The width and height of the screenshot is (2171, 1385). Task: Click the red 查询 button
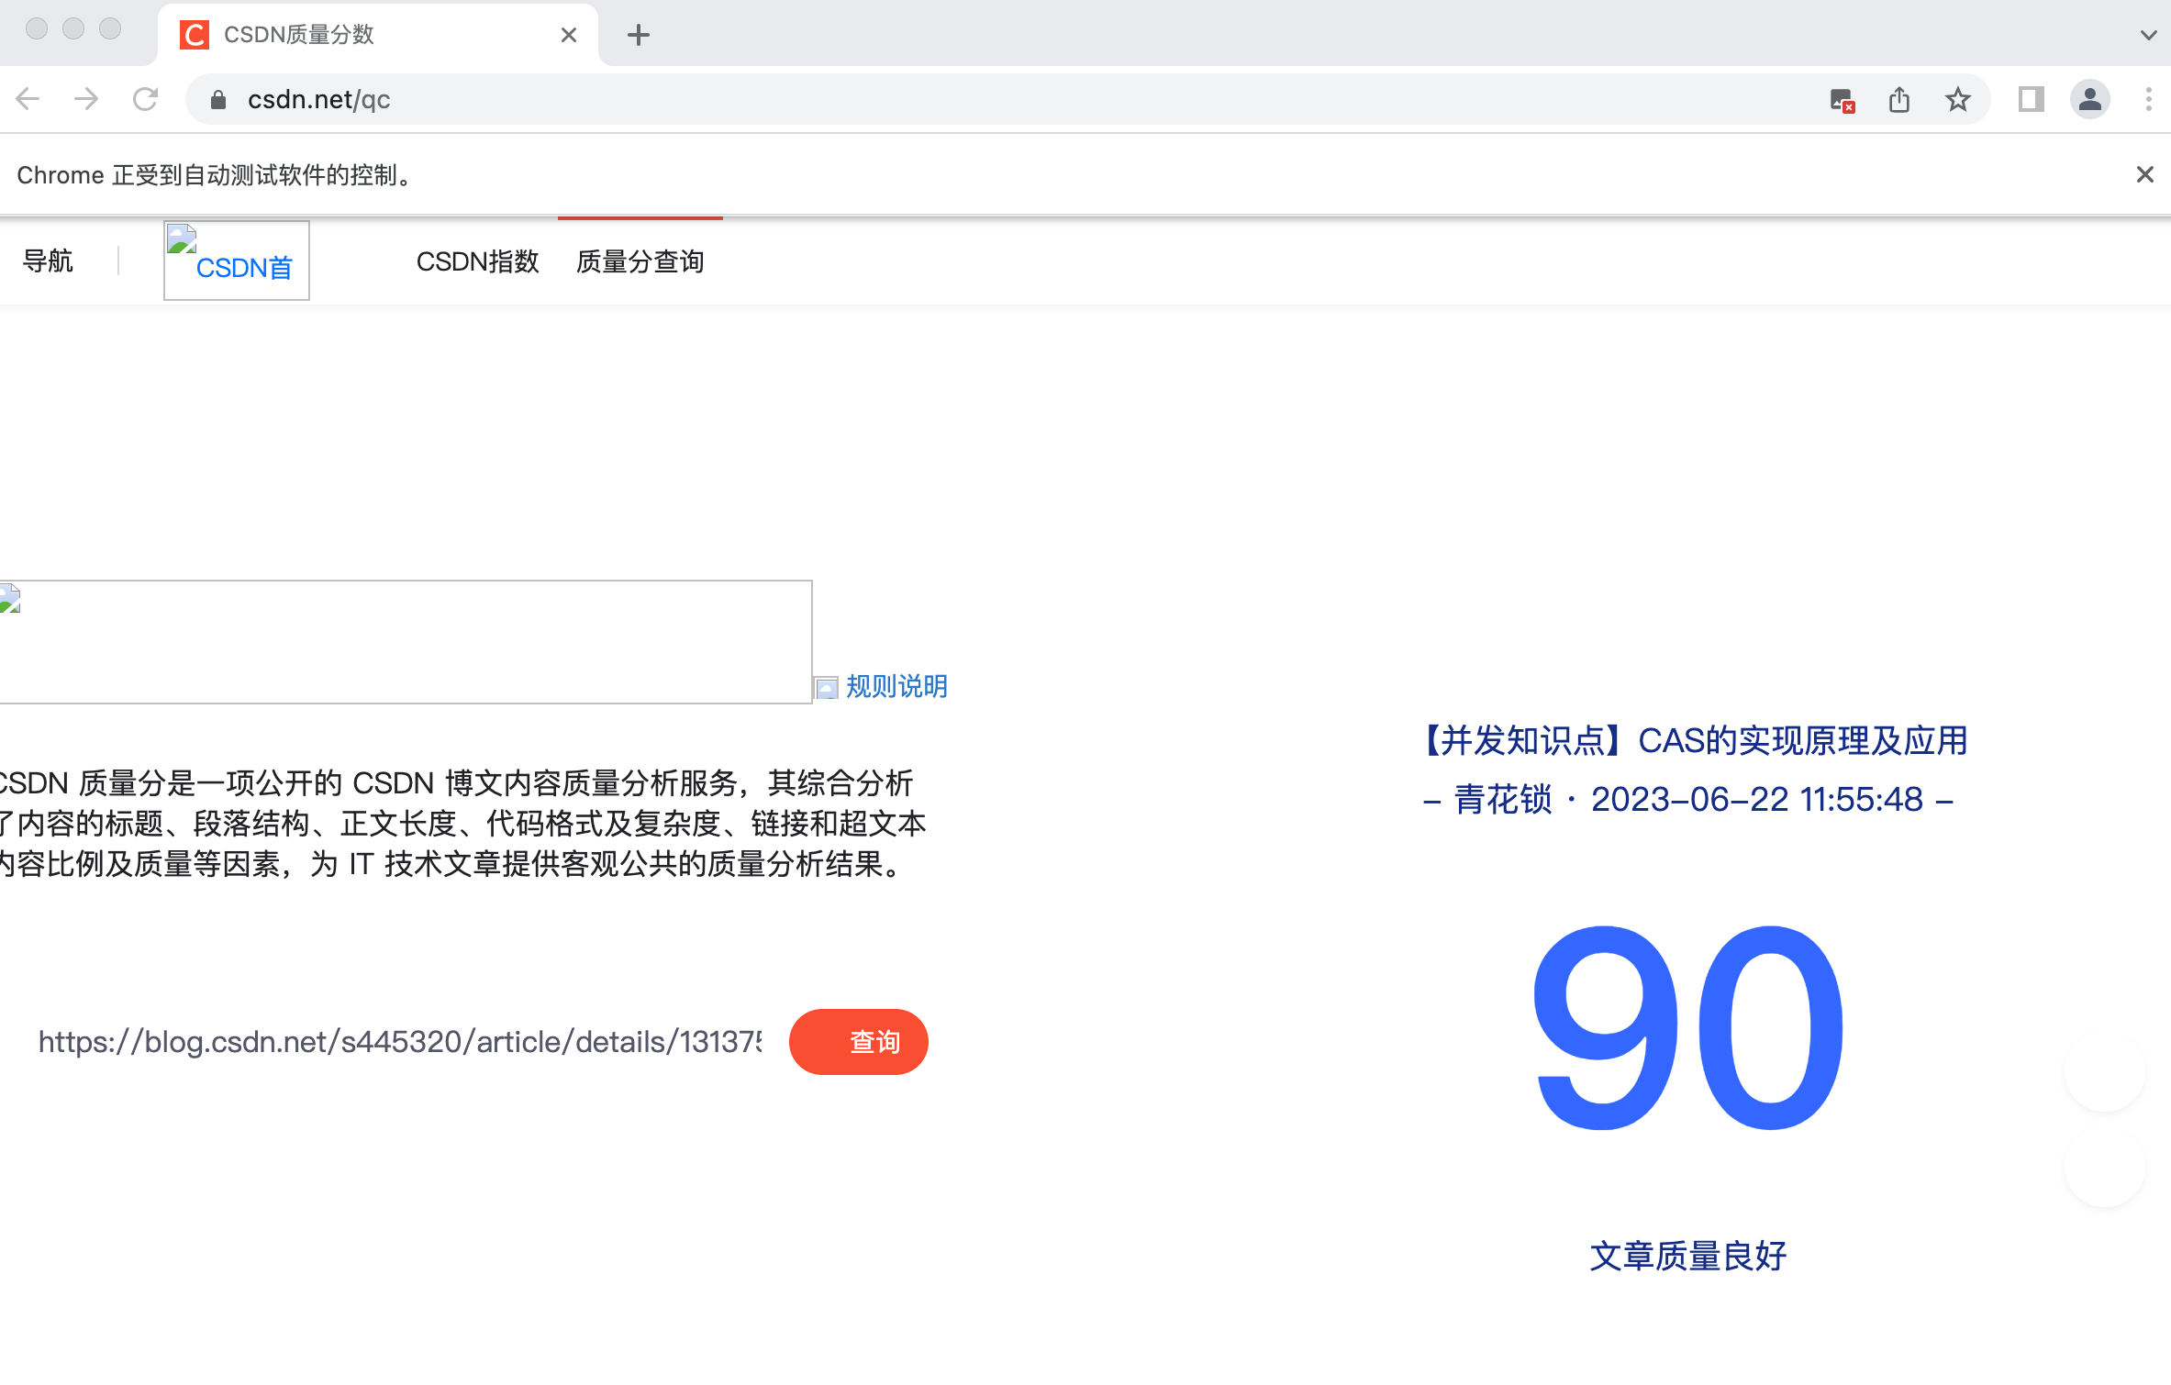coord(859,1042)
